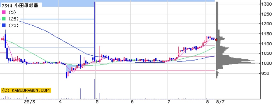
Task: Click the red current price arrow marker
Action: pyautogui.click(x=216, y=40)
